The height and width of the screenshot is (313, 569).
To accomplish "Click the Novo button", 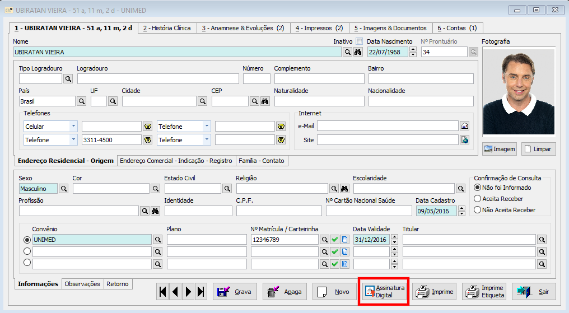I will 334,292.
